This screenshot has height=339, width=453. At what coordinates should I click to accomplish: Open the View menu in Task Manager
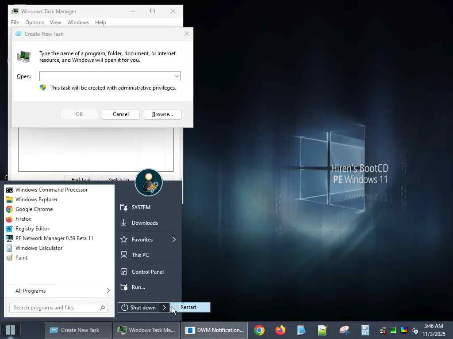(x=55, y=23)
